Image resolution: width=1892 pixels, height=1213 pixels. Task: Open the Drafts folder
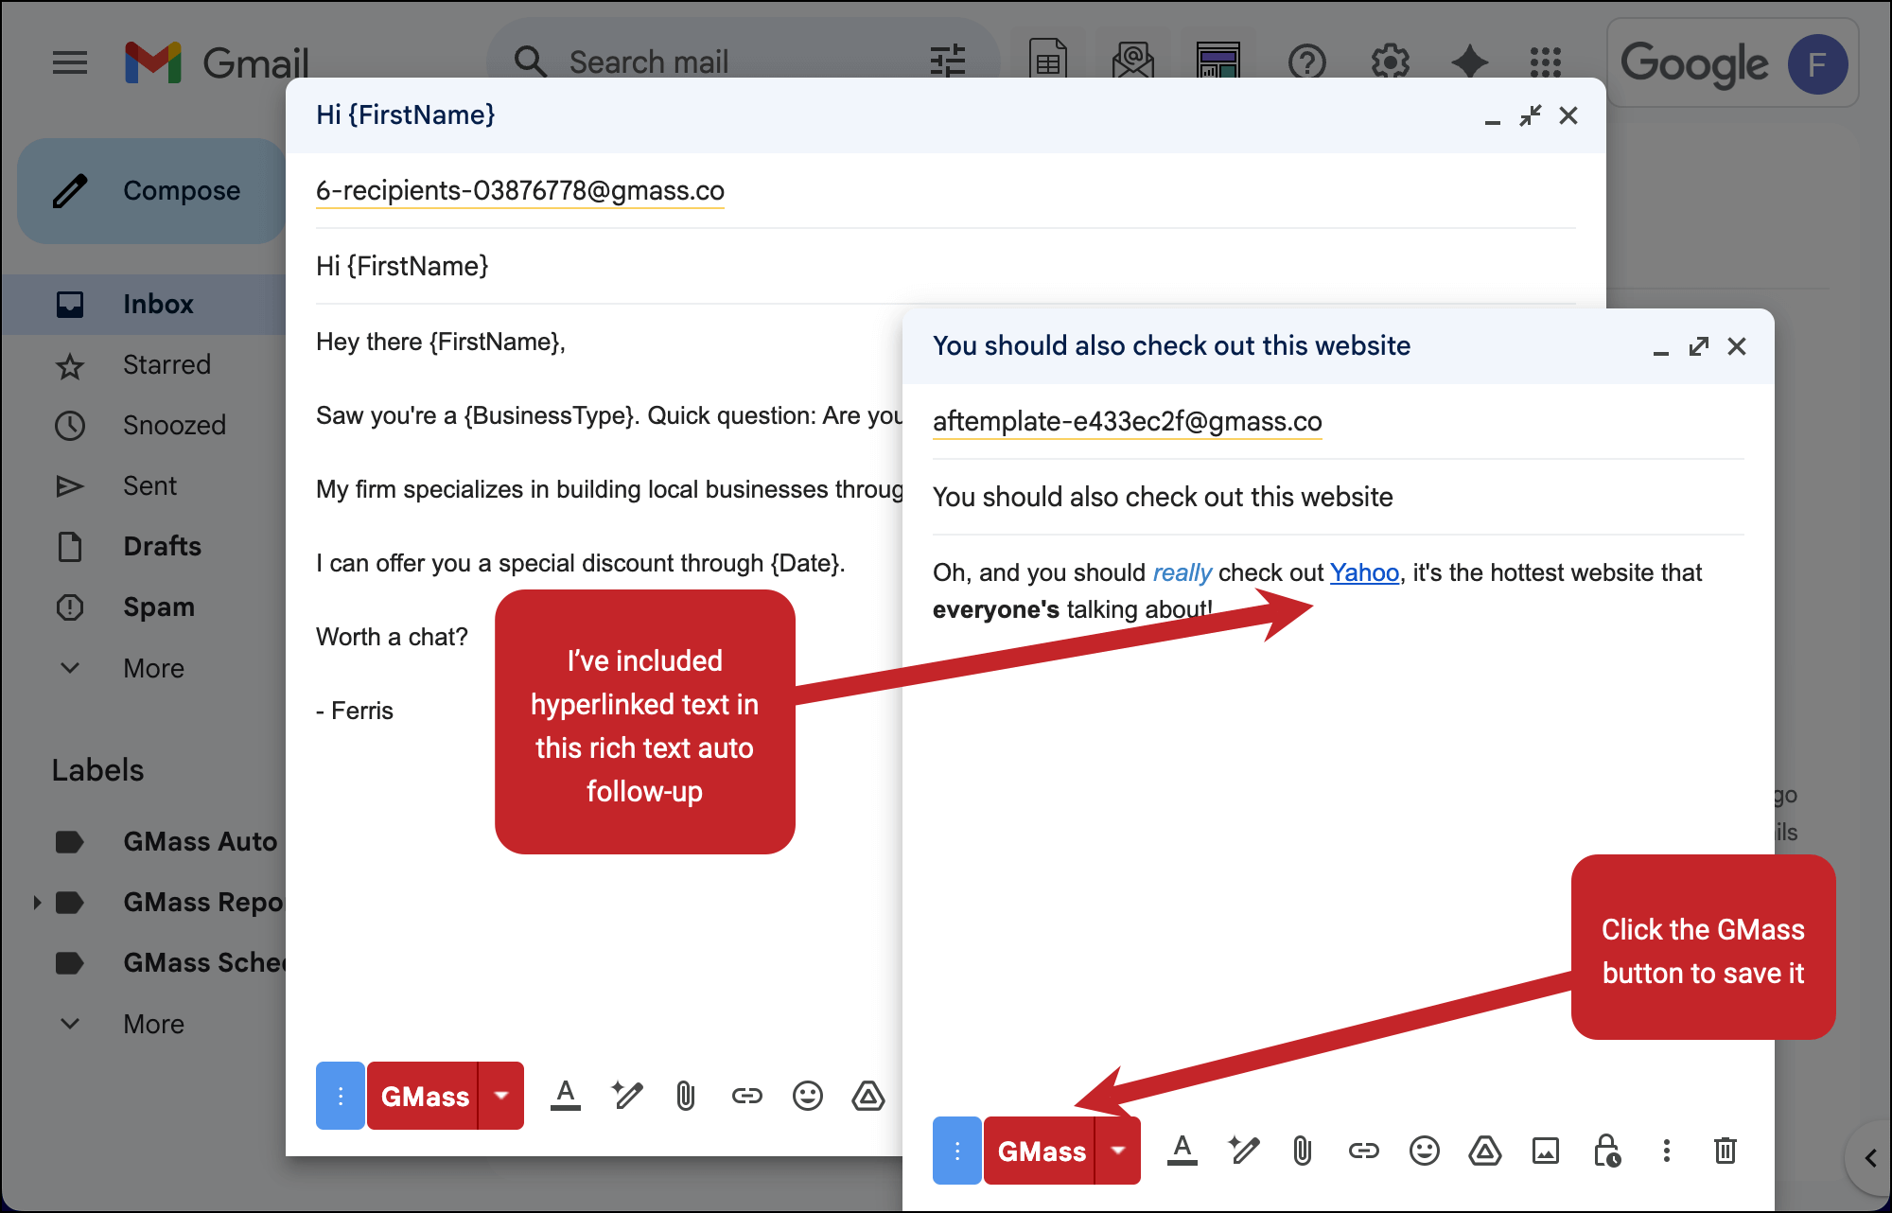pos(162,546)
